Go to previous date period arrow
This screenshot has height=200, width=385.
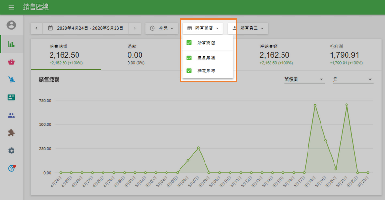pos(37,28)
